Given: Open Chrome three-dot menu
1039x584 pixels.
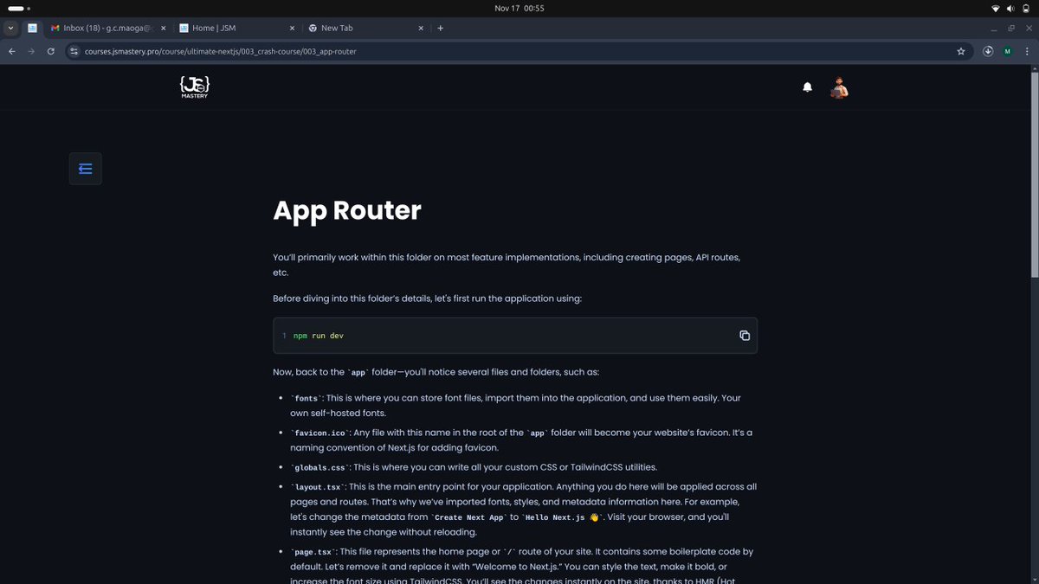Looking at the screenshot, I should click(x=1026, y=51).
